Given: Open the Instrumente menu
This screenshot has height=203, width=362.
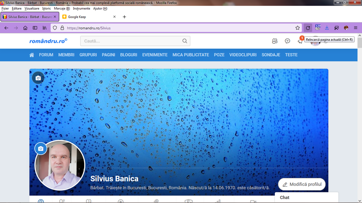Looking at the screenshot, I should coord(81,9).
